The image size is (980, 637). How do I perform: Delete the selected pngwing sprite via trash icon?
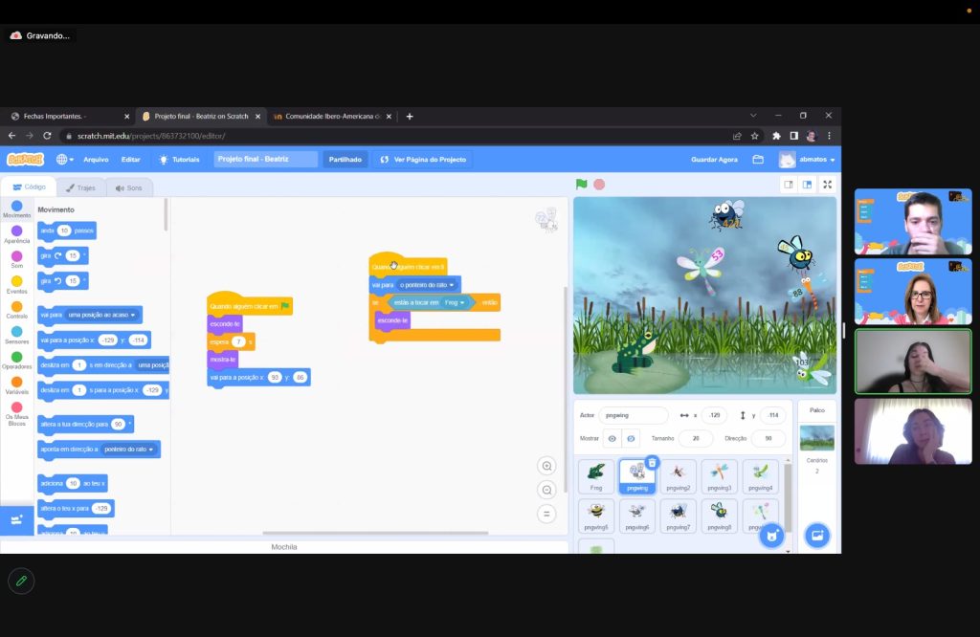coord(652,463)
